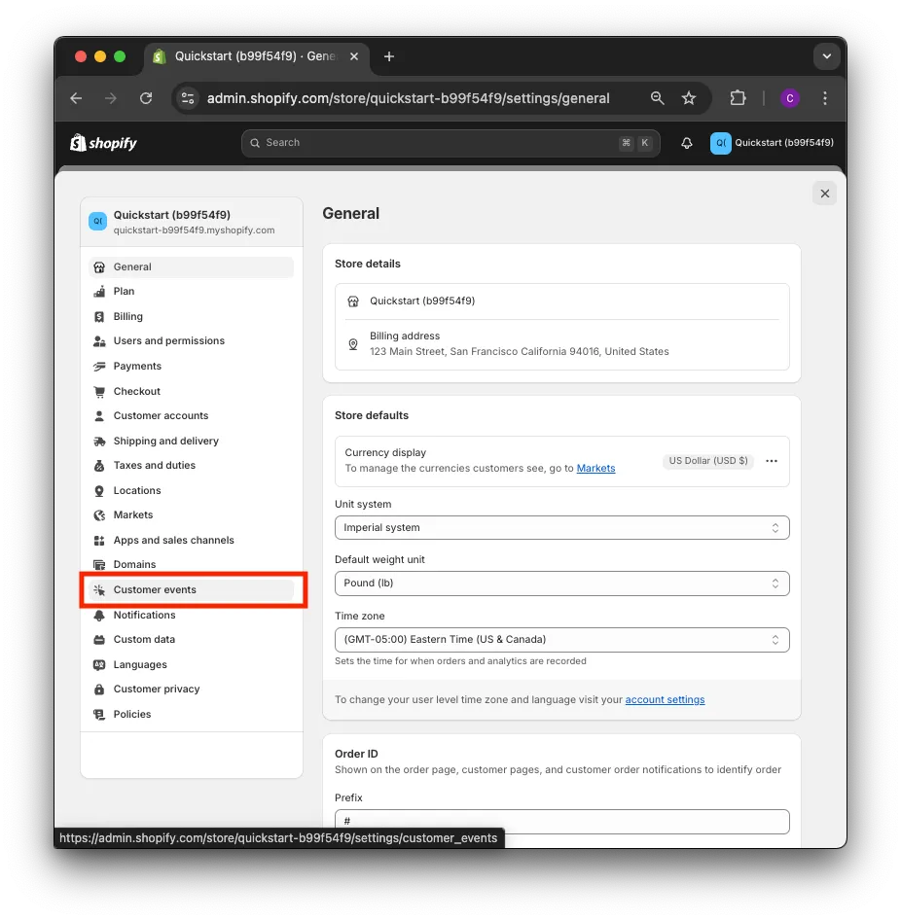Click the Taxes and duties icon
This screenshot has height=920, width=901.
tap(99, 466)
